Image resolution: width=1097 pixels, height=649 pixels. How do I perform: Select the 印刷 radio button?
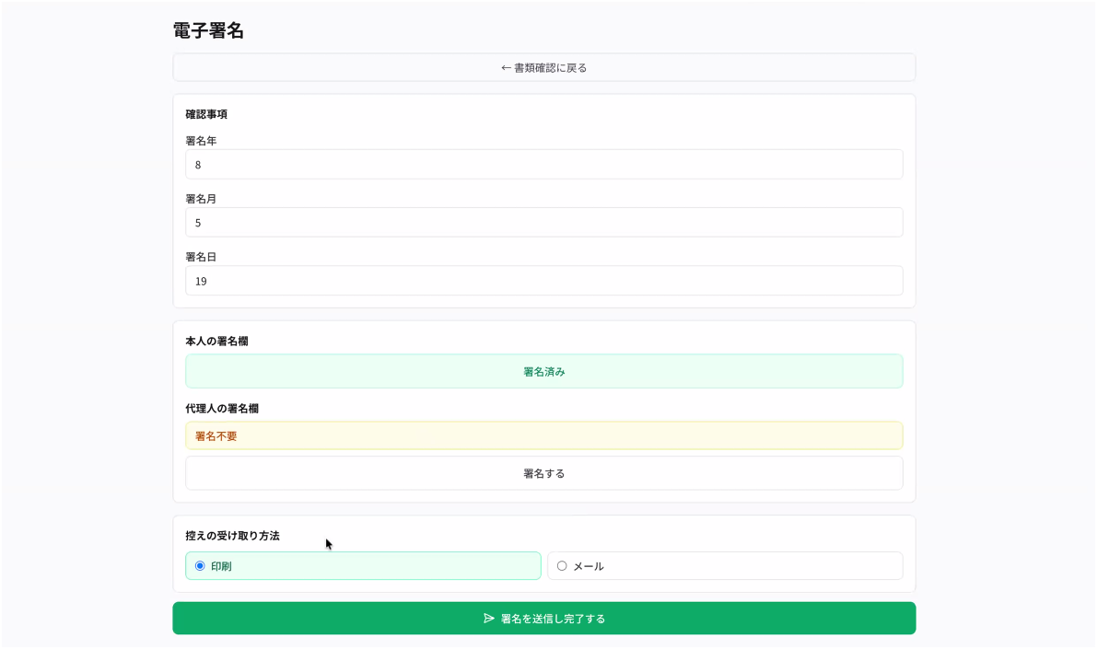pyautogui.click(x=200, y=566)
